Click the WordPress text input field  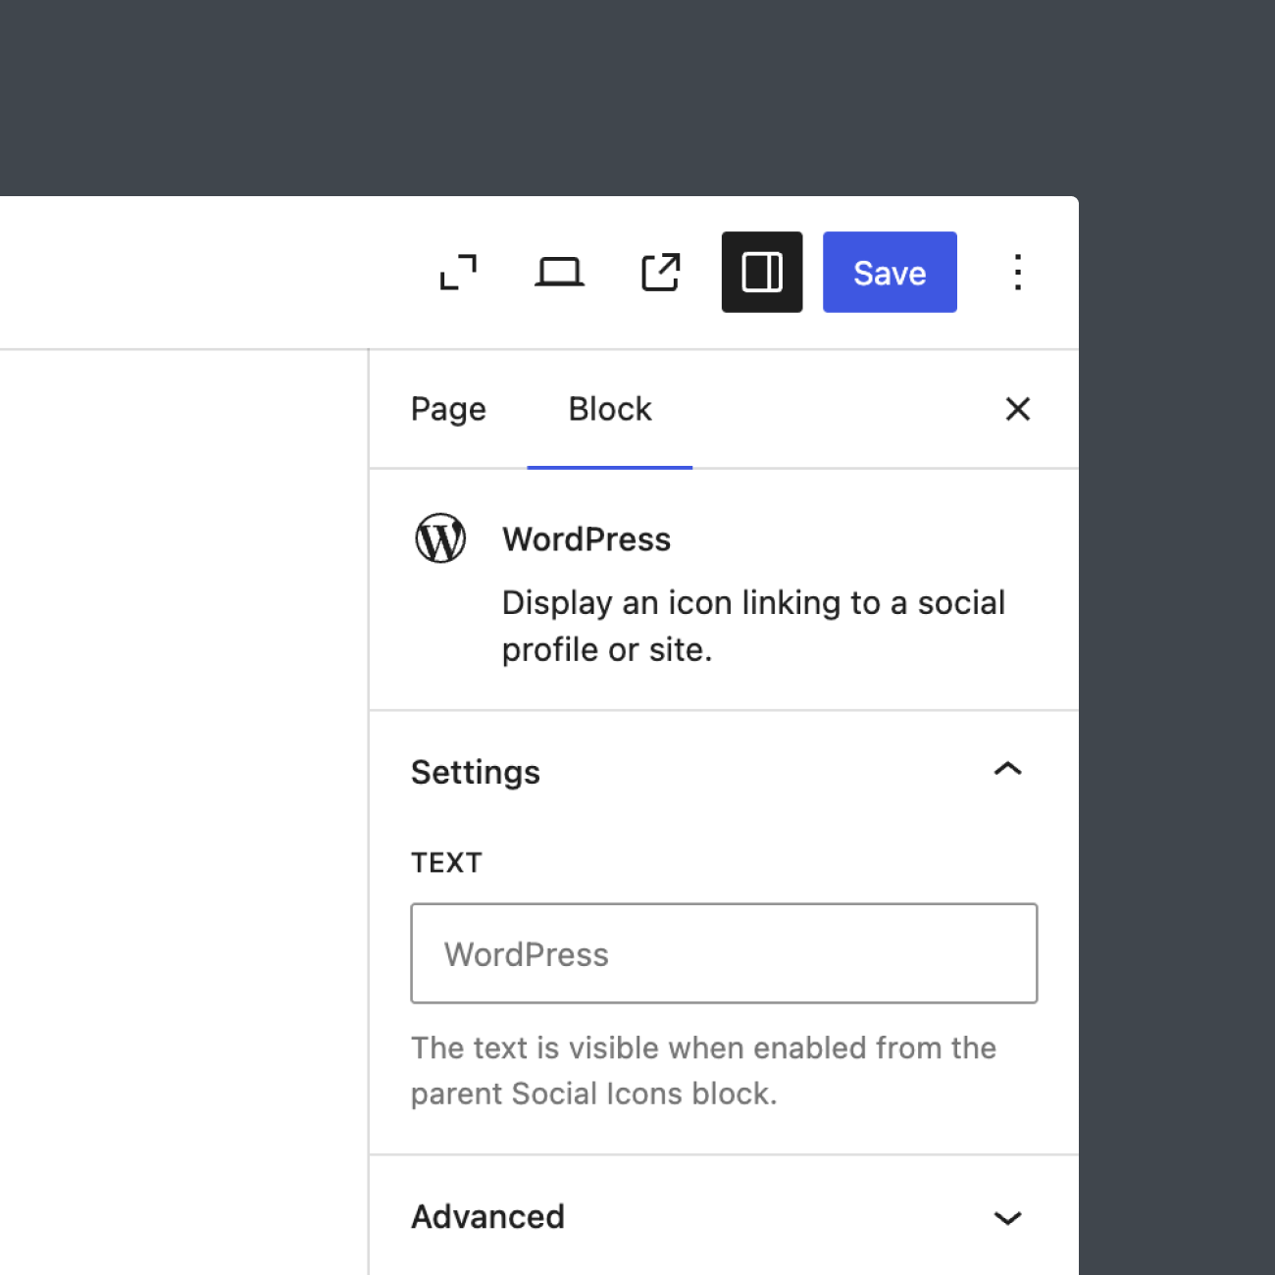(x=724, y=953)
